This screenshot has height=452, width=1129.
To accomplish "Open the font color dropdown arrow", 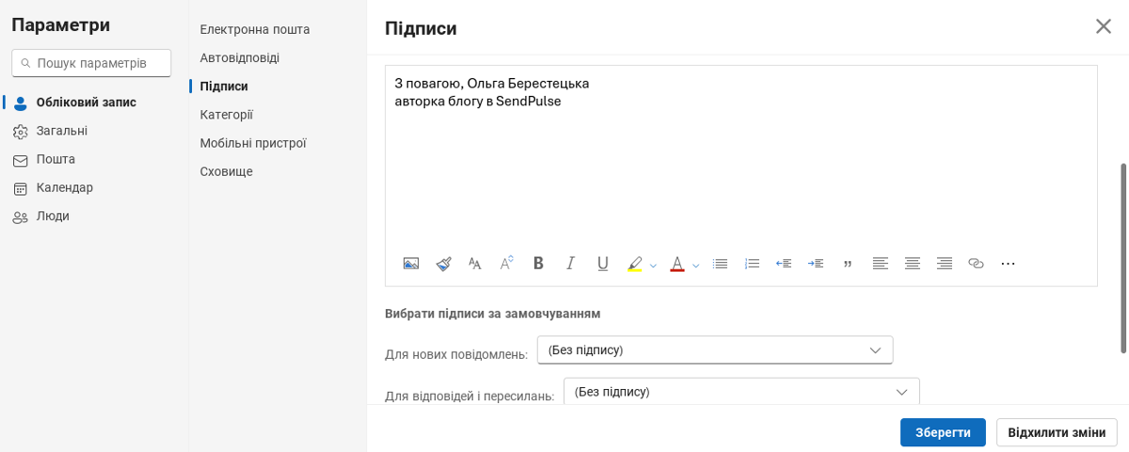I will (x=696, y=265).
